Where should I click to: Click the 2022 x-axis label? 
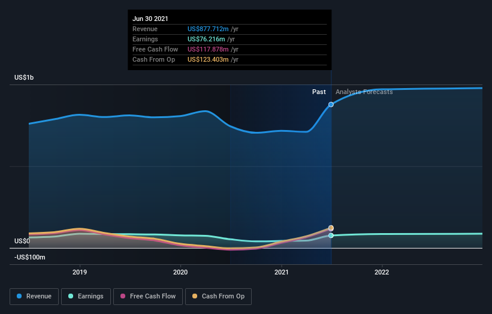[x=382, y=272]
